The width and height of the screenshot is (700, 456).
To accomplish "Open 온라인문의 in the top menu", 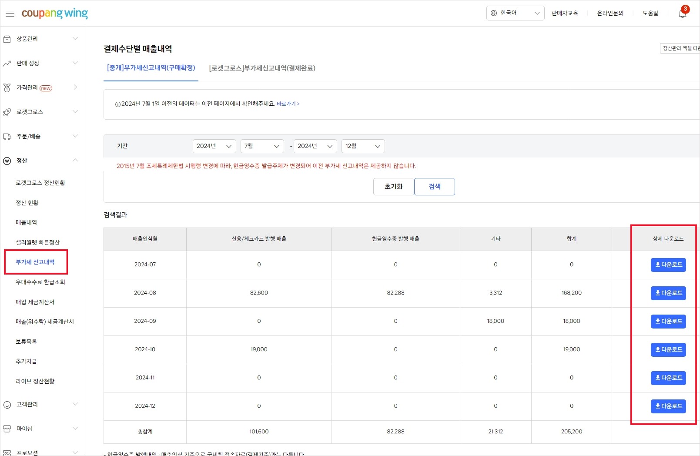I will coord(610,13).
